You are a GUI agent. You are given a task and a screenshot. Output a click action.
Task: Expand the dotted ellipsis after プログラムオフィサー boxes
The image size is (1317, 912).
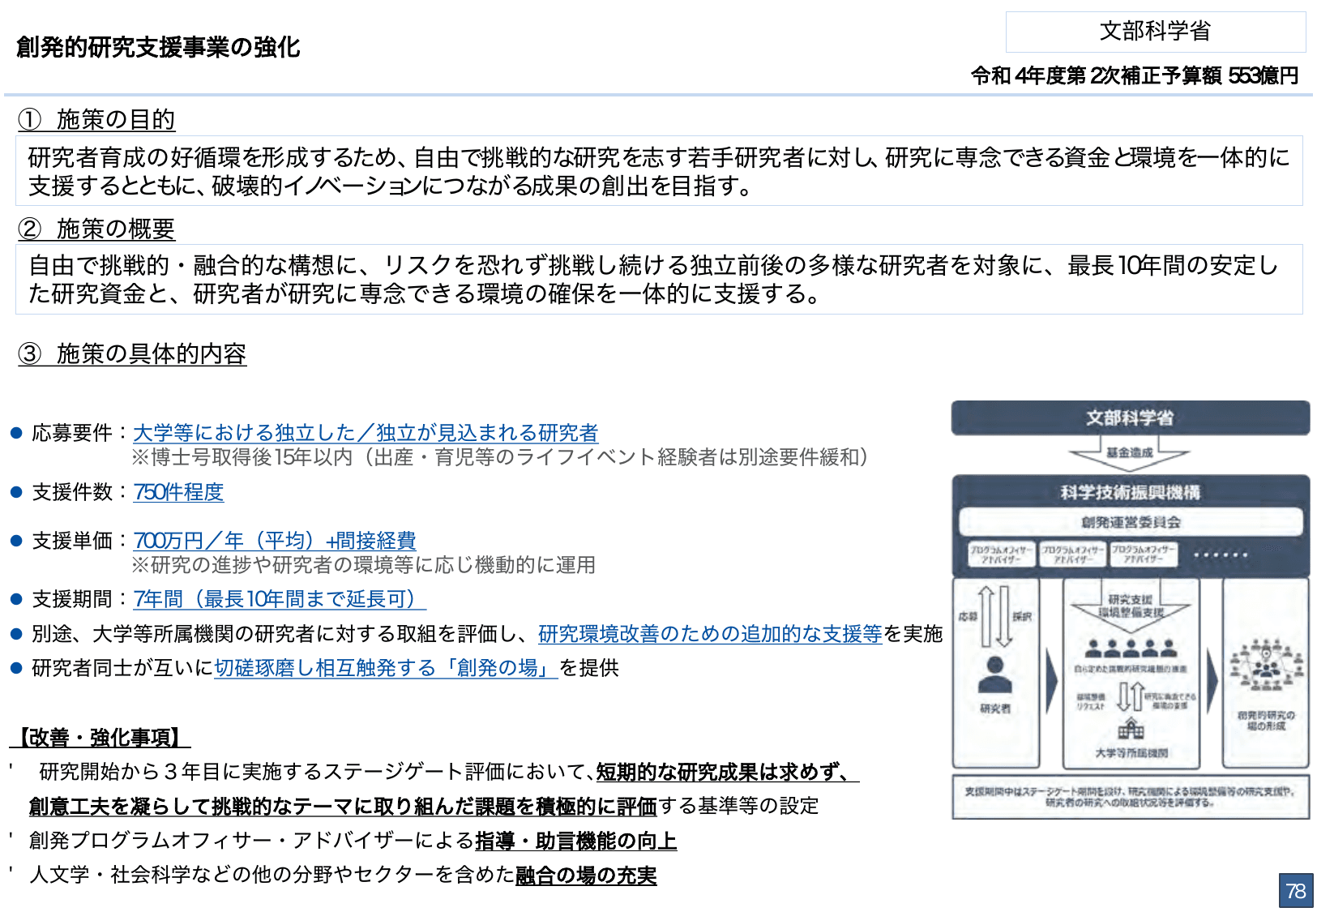point(1219,554)
